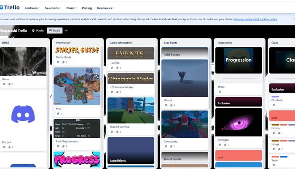Open the Tailed Beasts card
295x169 pixels.
[185, 157]
